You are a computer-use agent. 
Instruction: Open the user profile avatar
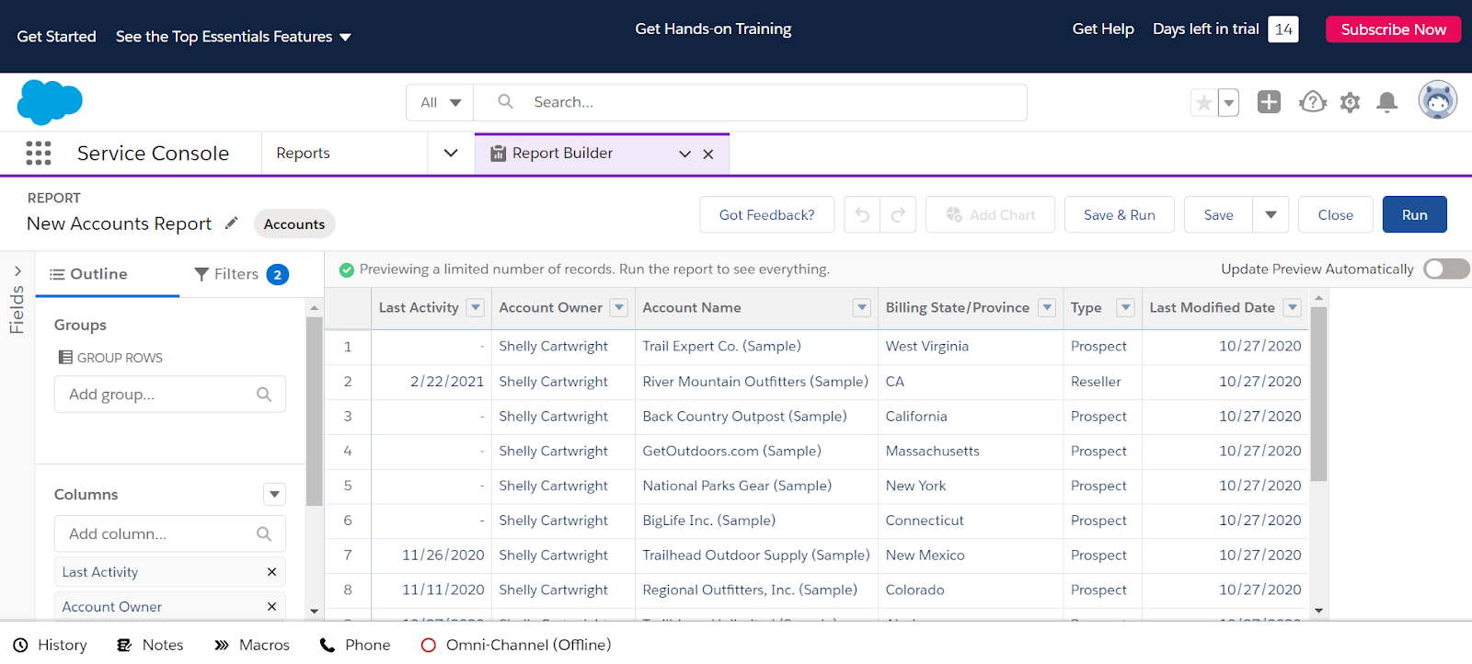coord(1437,100)
